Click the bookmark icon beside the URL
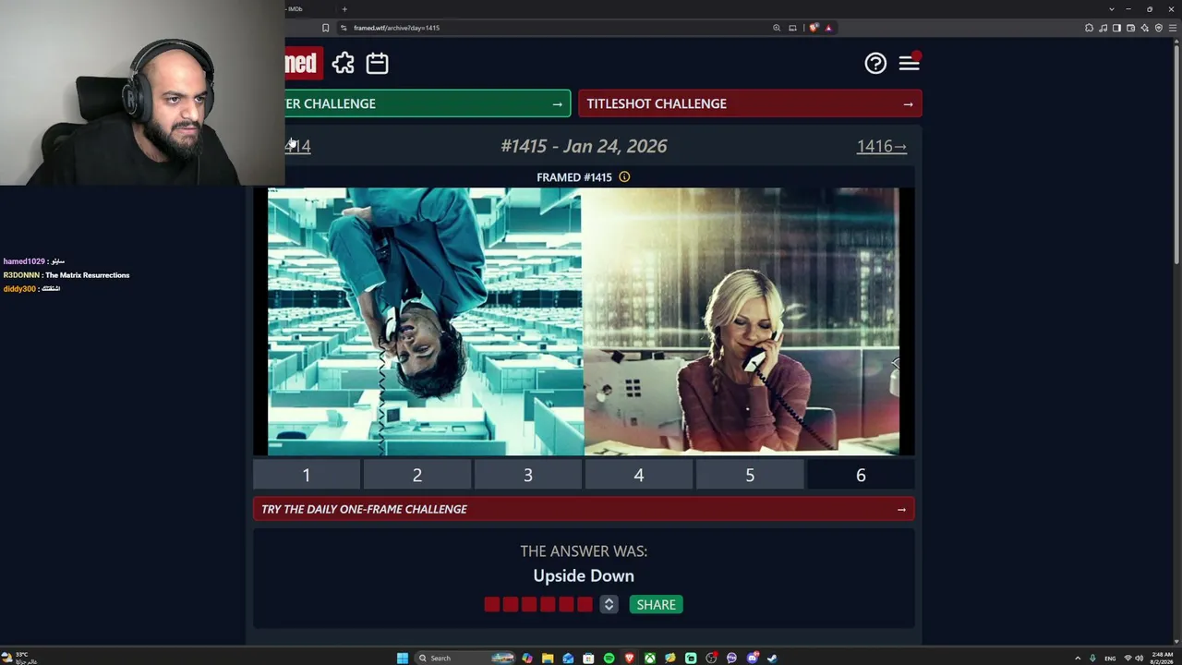Image resolution: width=1182 pixels, height=665 pixels. click(325, 28)
